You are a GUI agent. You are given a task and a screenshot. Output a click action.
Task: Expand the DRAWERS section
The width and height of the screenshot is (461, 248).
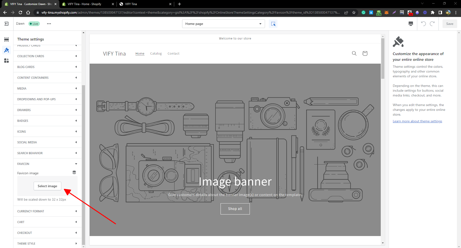47,110
